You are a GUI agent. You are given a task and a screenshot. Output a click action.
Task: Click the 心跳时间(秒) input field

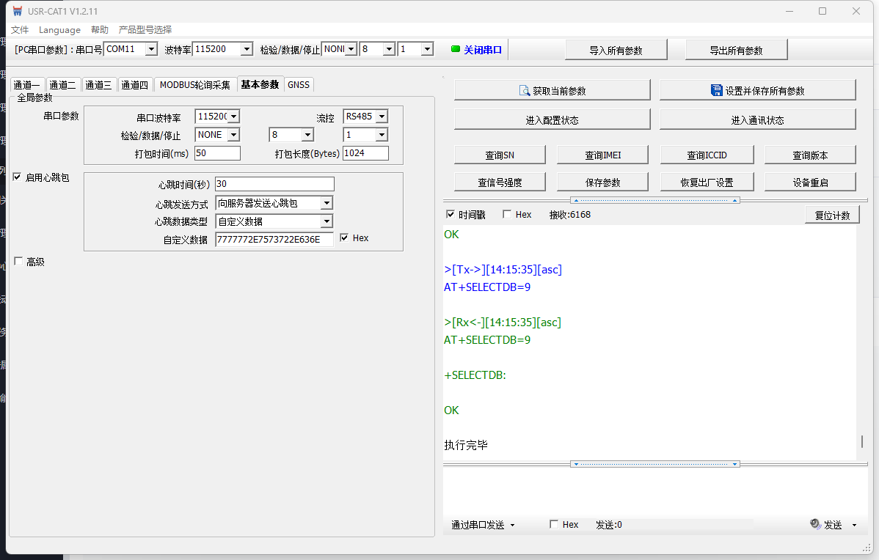pos(274,184)
